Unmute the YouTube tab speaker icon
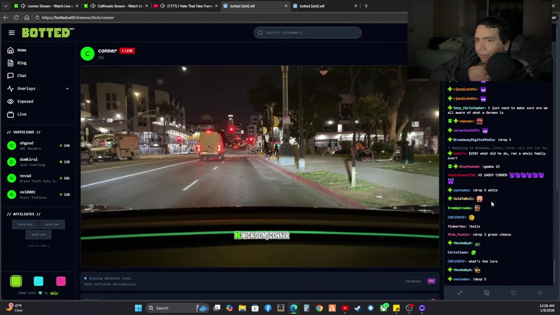The image size is (560, 315). click(x=163, y=6)
